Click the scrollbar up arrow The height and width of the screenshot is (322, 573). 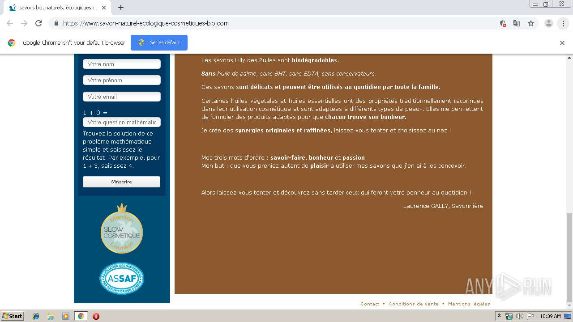click(569, 58)
